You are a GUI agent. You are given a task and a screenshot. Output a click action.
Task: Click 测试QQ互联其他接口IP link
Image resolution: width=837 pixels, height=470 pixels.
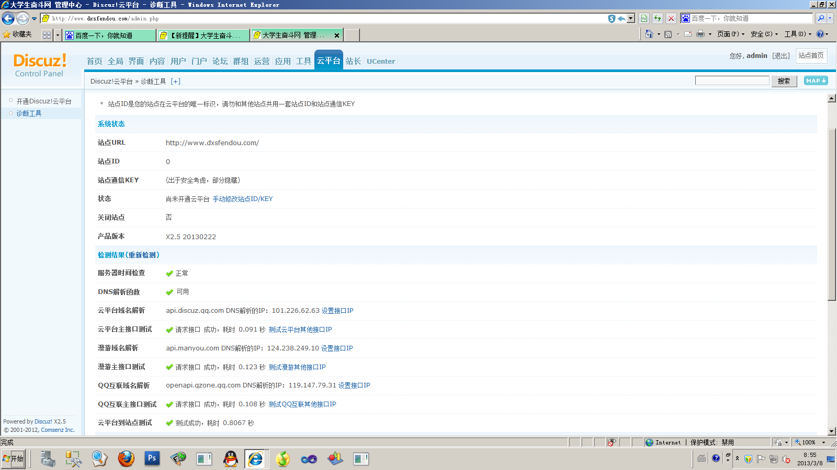coord(302,404)
